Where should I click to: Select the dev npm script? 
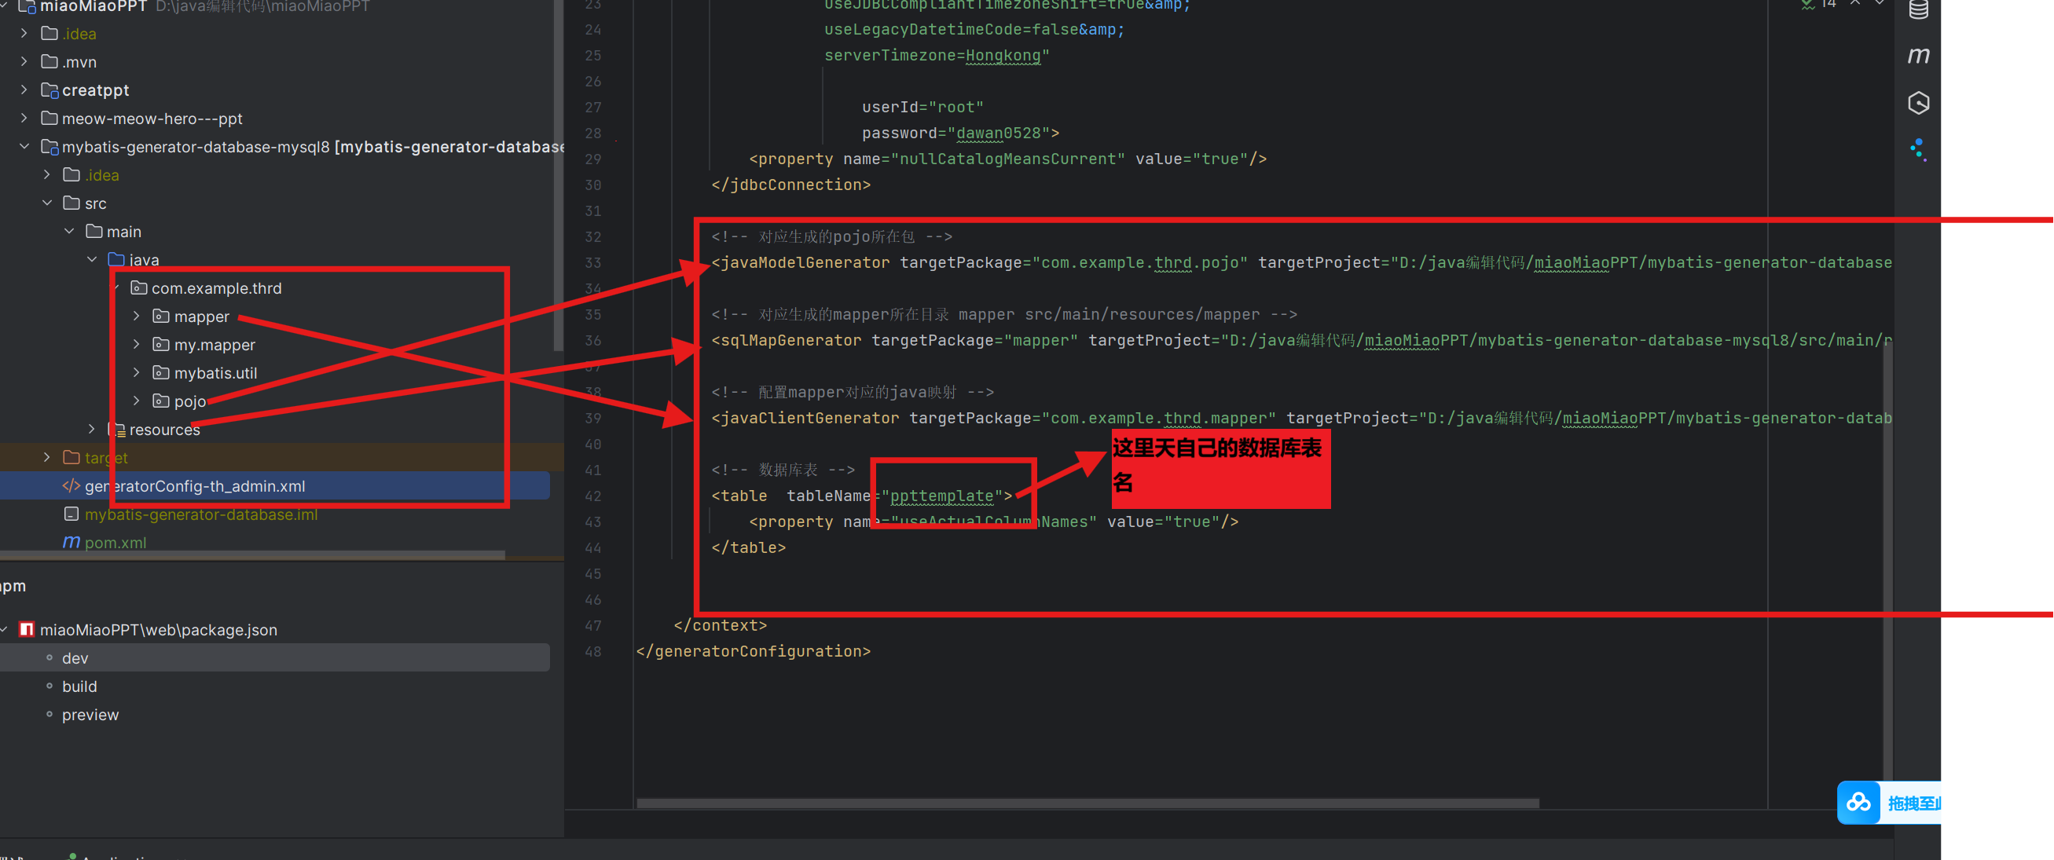click(x=74, y=657)
